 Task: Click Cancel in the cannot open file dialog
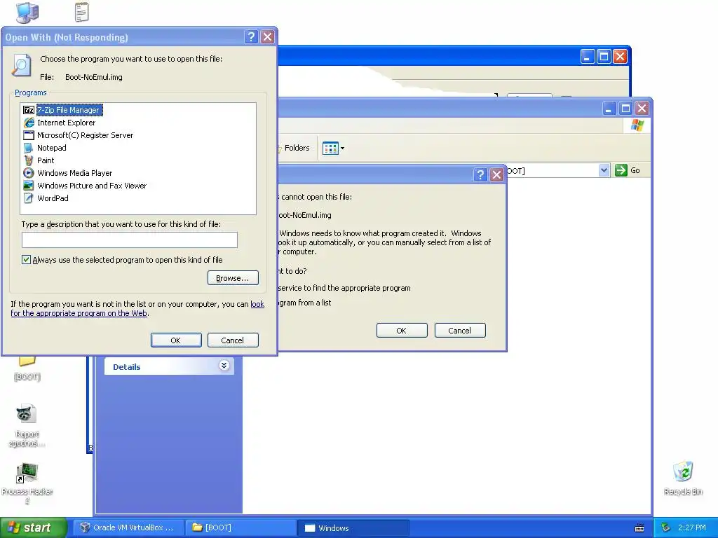tap(460, 331)
